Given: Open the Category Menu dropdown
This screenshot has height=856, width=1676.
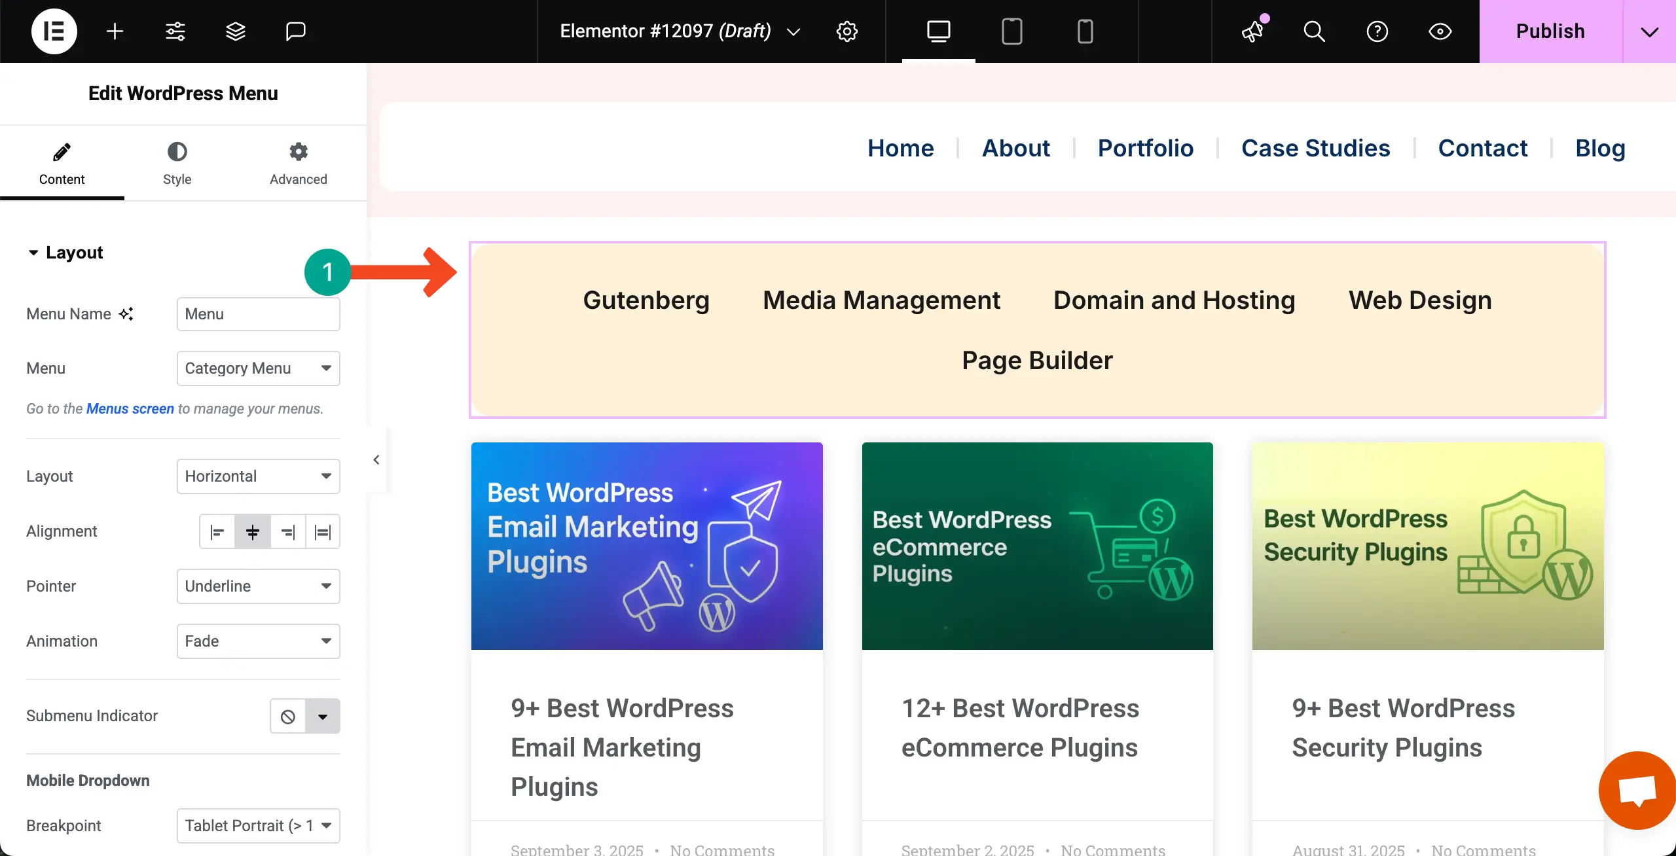Looking at the screenshot, I should [259, 368].
